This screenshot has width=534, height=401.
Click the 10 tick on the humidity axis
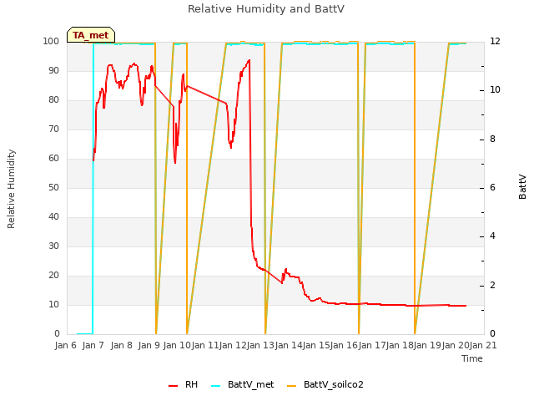tap(53, 304)
